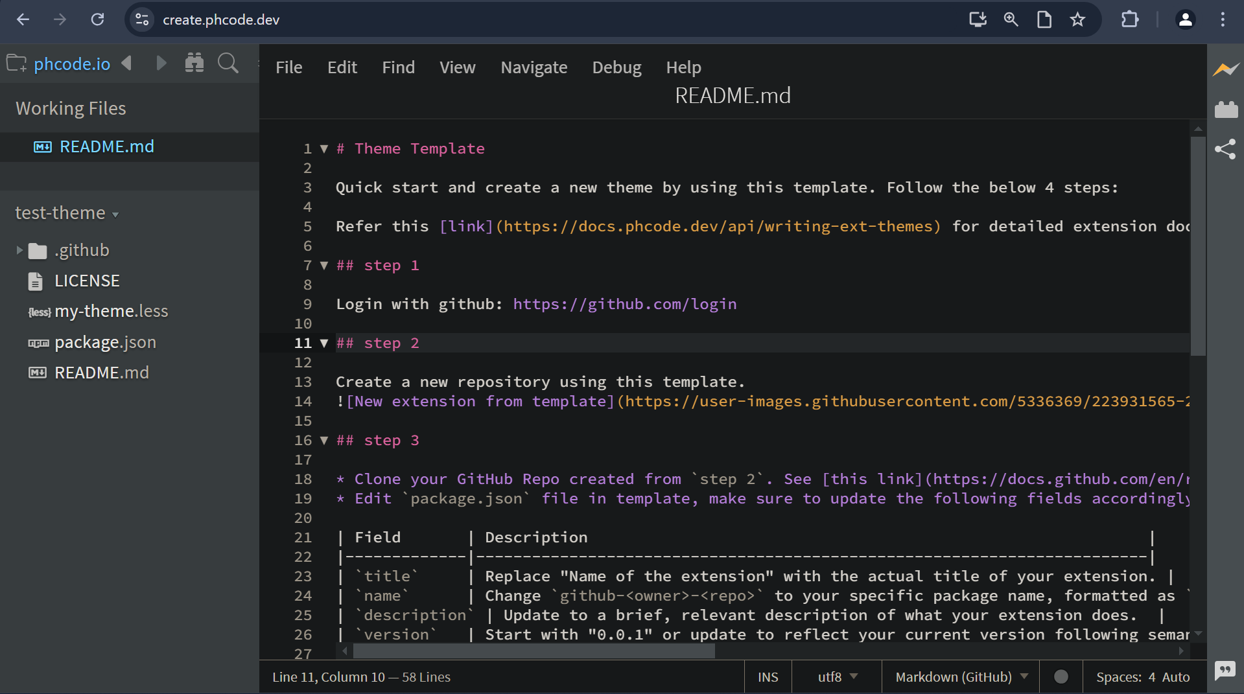Open LICENSE file in project tree
Image resolution: width=1244 pixels, height=694 pixels.
[87, 281]
